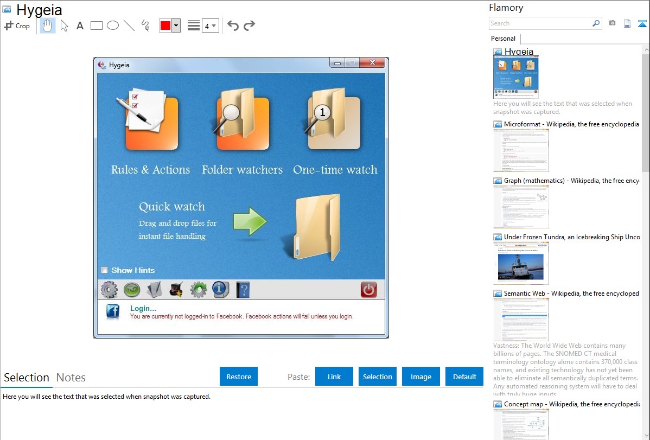Click the red color swatch

pyautogui.click(x=165, y=25)
